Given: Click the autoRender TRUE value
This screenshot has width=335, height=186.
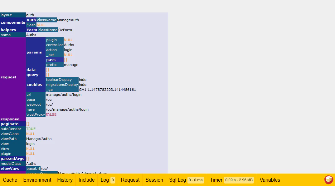Looking at the screenshot, I should (x=31, y=129).
